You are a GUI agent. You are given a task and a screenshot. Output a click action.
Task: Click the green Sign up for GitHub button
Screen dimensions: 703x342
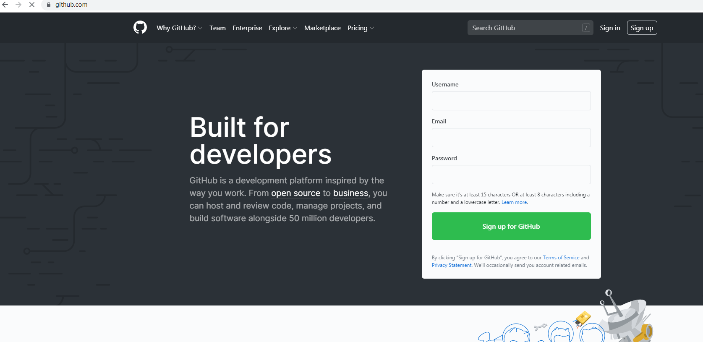(511, 226)
